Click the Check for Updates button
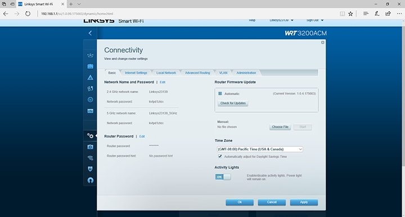The height and width of the screenshot is (217, 405). point(233,103)
